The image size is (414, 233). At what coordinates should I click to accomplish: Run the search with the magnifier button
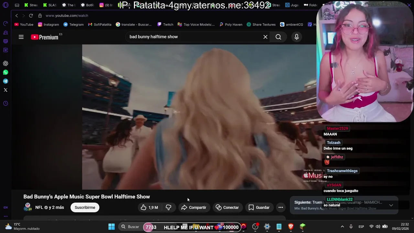point(278,37)
